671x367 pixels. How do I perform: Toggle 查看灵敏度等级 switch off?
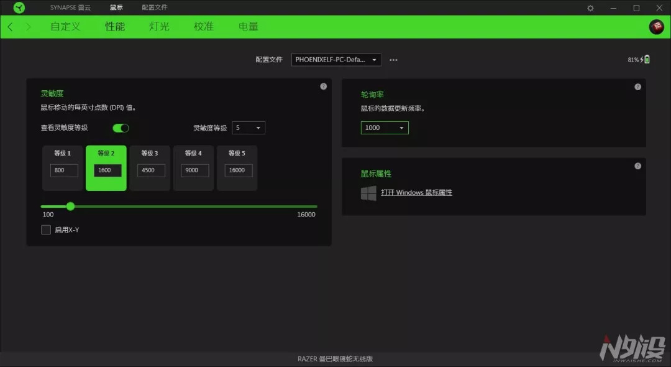tap(121, 128)
